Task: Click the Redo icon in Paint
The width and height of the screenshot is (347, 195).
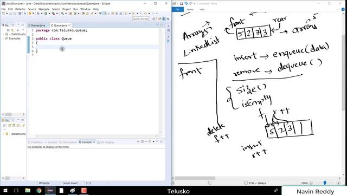Action: pos(191,4)
